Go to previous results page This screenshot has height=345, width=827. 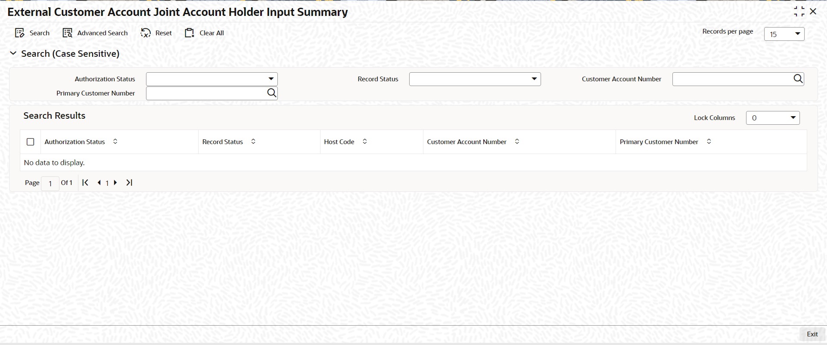tap(99, 182)
